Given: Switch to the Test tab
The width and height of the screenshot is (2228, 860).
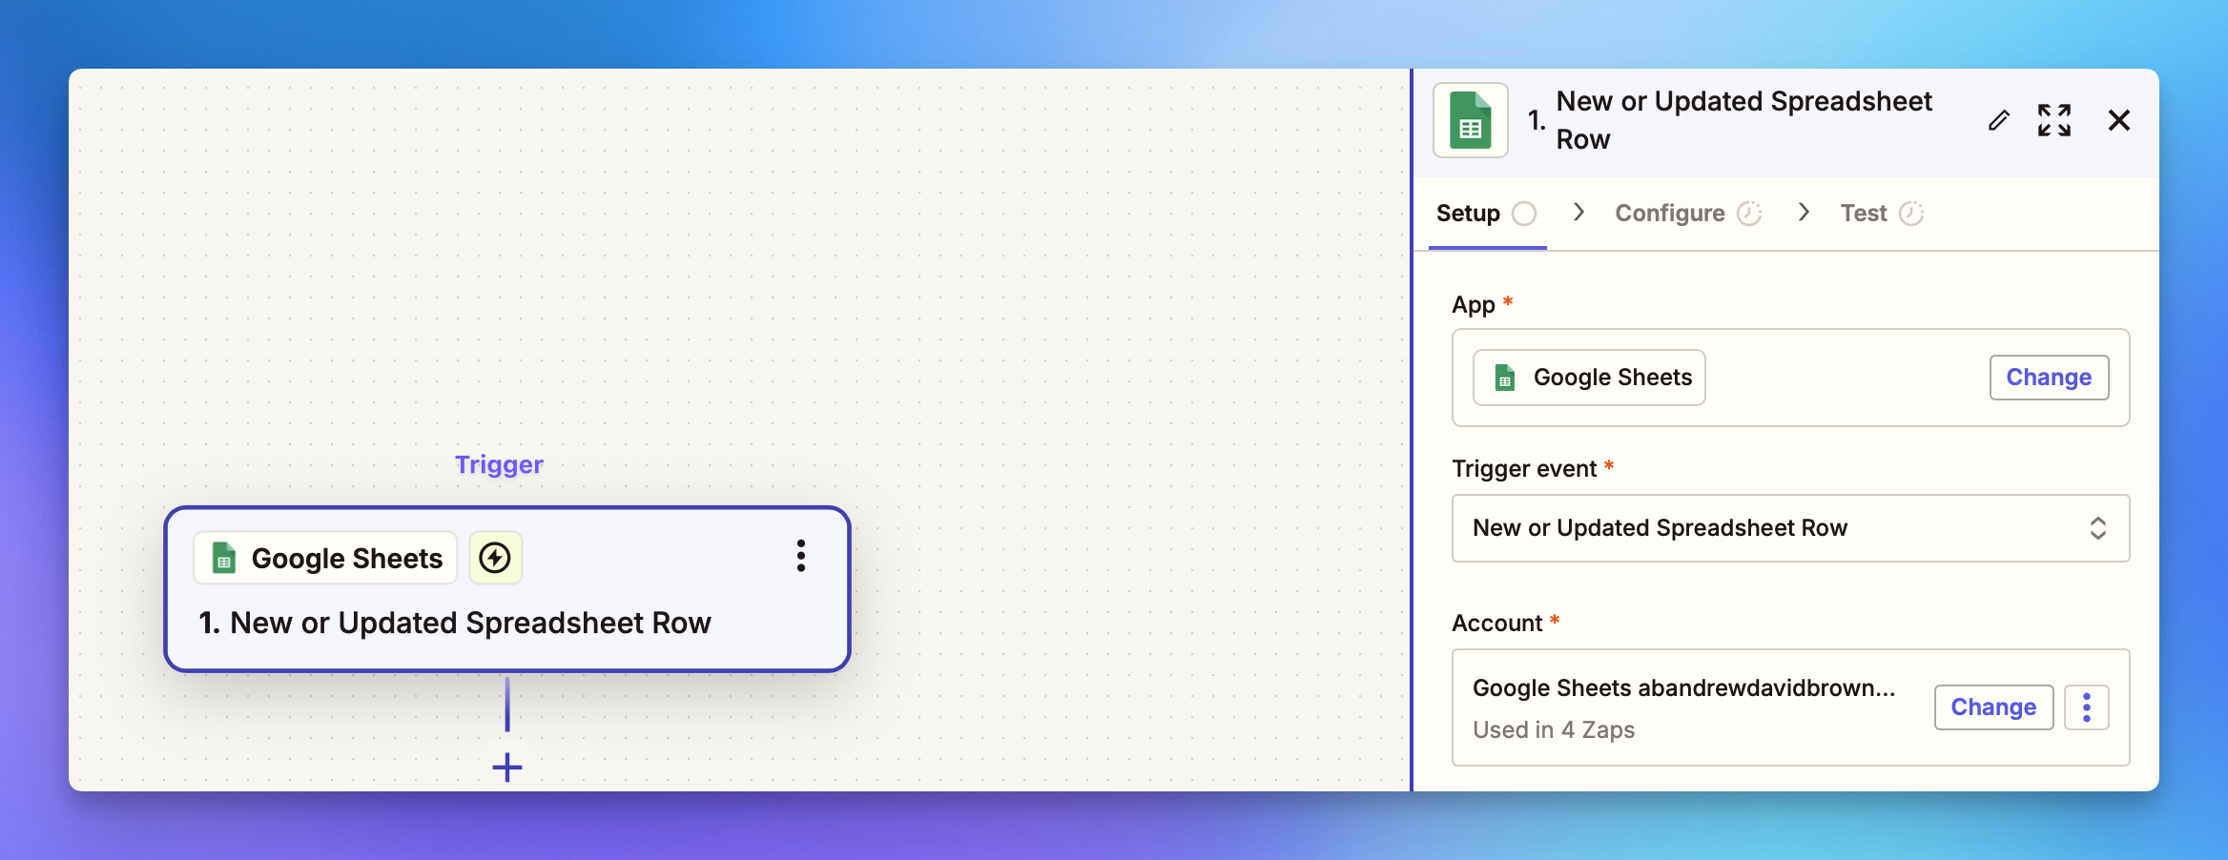Looking at the screenshot, I should (1882, 214).
